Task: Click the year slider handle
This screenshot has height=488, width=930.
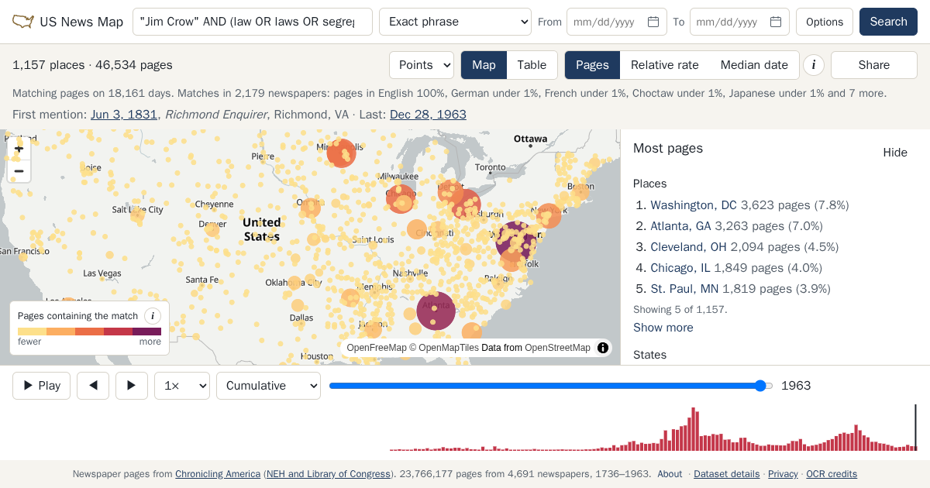Action: (761, 386)
